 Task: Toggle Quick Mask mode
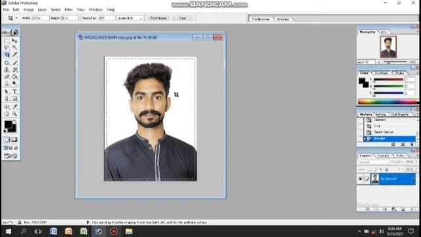(14, 140)
